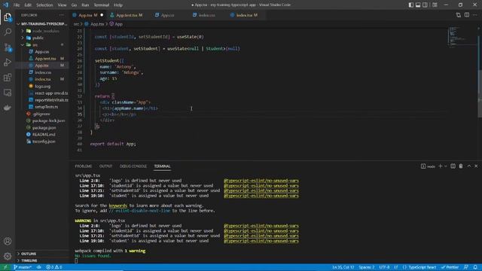This screenshot has height=271, width=482.
Task: Collapse the MY-TRAINING-TYPESCRIPT project root
Action: coord(42,23)
